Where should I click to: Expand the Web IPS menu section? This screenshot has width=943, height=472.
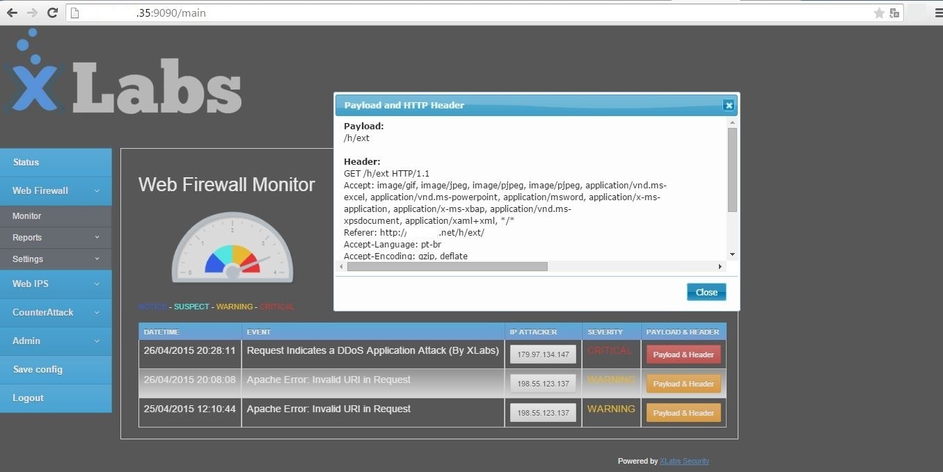(x=56, y=284)
